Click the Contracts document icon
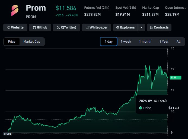The height and width of the screenshot is (139, 188). pos(151,27)
